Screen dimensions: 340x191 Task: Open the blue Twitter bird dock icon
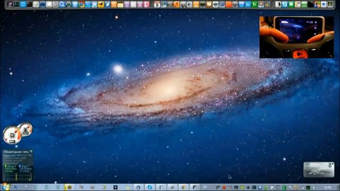[x=107, y=4]
